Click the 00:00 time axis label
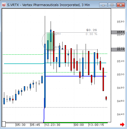This screenshot has width=127, height=129. 79,125
